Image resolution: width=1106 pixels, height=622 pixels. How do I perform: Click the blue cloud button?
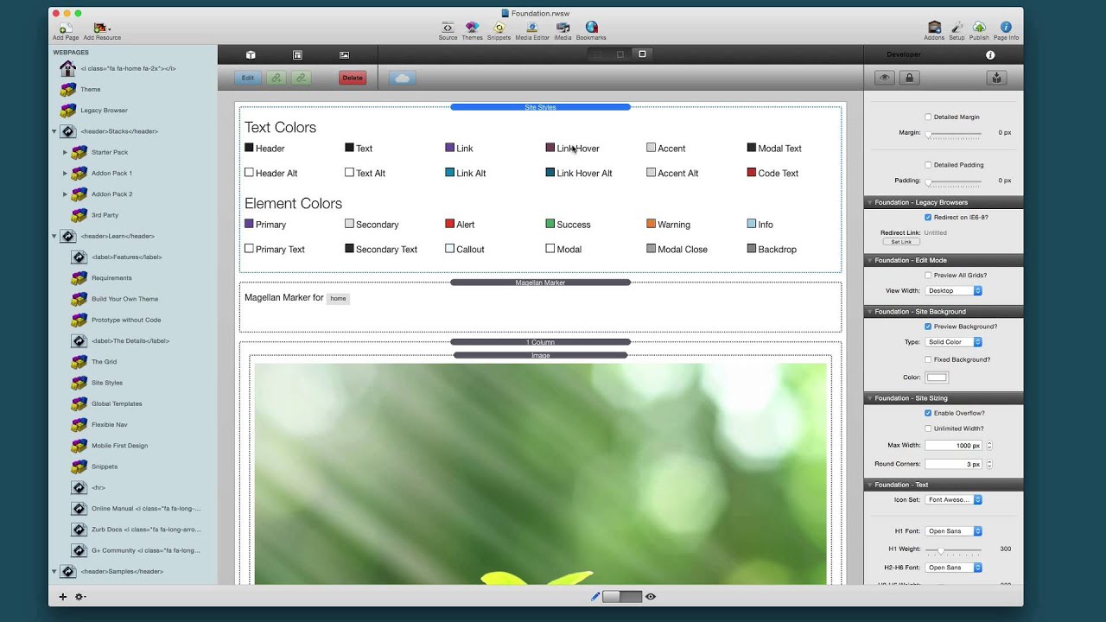[403, 78]
